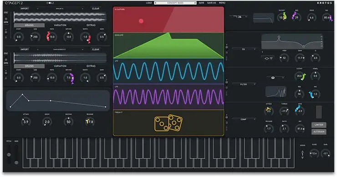Toggle the OSC/GRN switch of the second oscillator
Image resolution: width=337 pixels, height=177 pixels.
coord(6,60)
